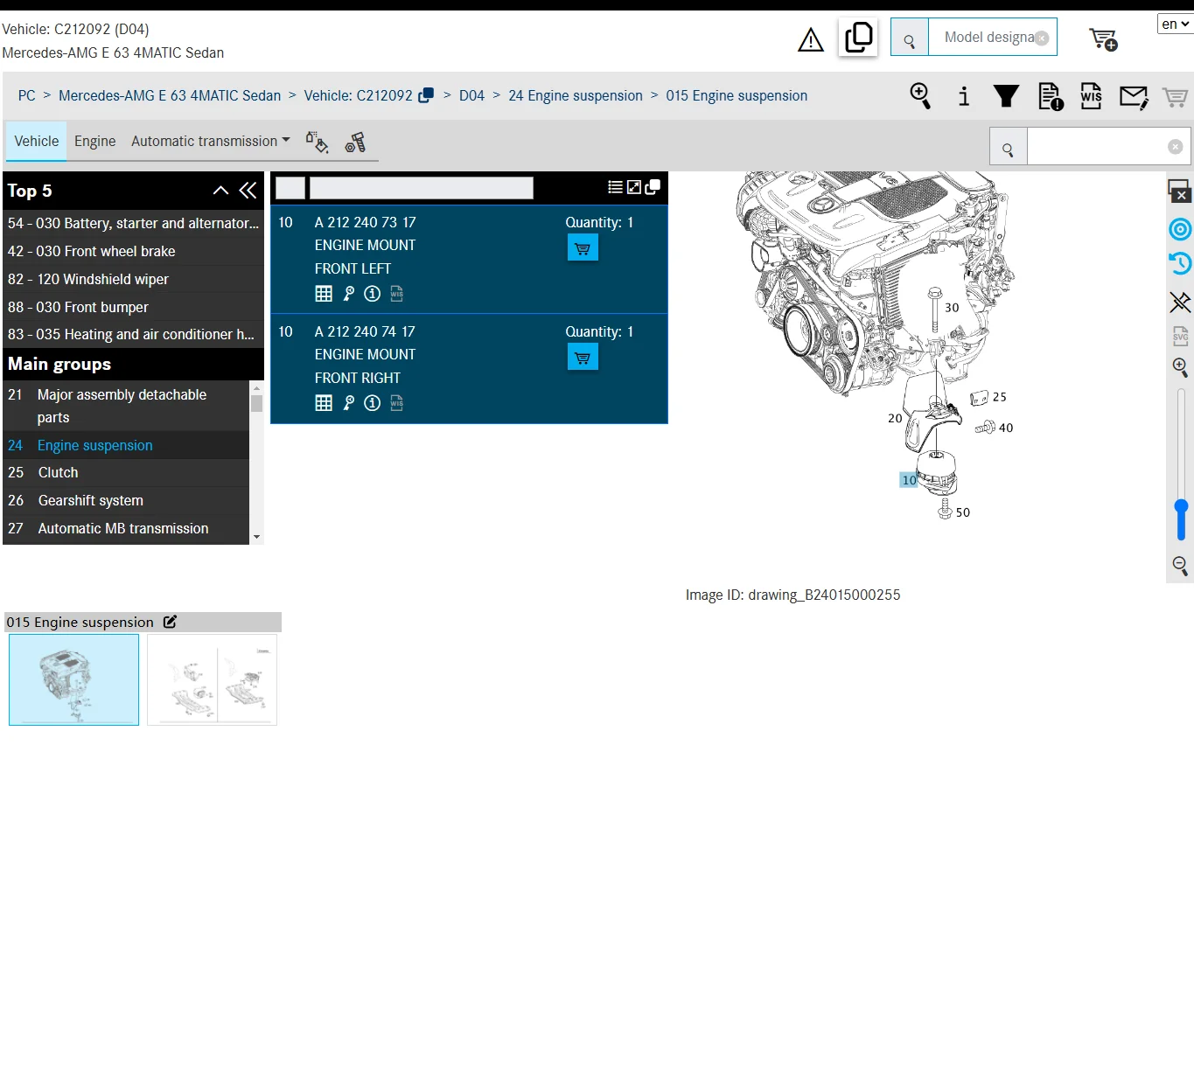Open the WIS document icon in toolbar

tap(1092, 96)
